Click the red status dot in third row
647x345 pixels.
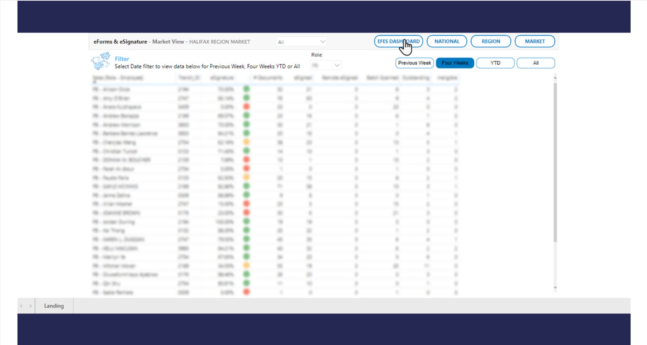coord(246,107)
